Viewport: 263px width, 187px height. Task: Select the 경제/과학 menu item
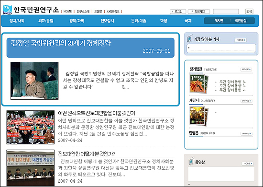(77, 21)
